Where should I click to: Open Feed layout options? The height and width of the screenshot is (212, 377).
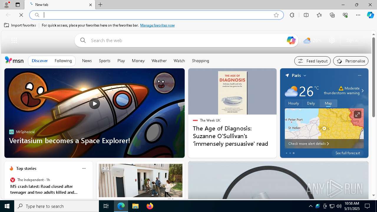pos(312,61)
